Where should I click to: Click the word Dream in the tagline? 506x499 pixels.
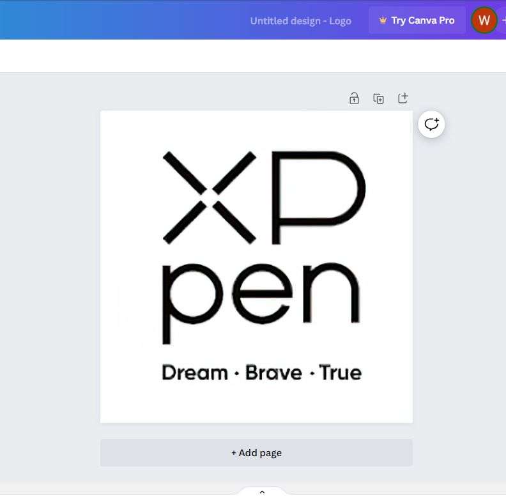click(194, 372)
